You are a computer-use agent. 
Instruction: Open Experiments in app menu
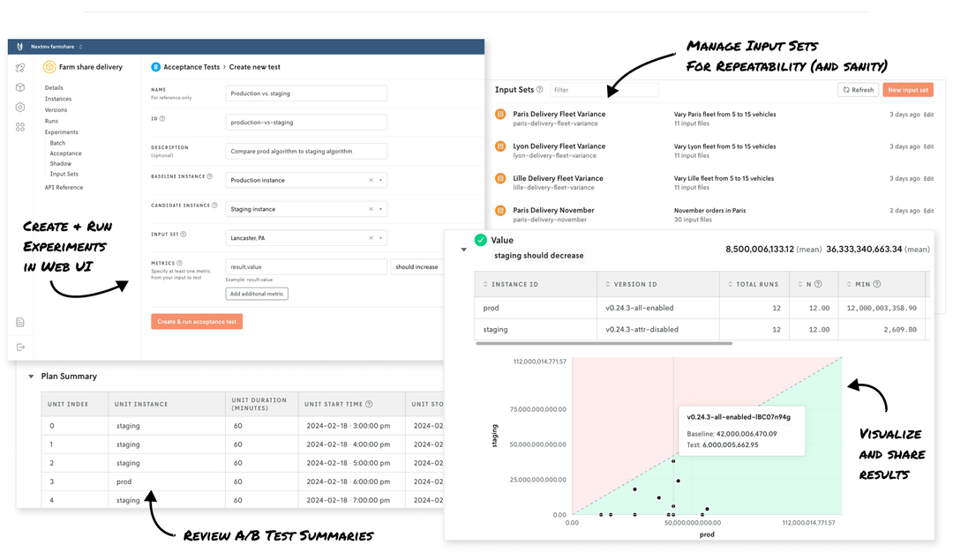coord(62,131)
